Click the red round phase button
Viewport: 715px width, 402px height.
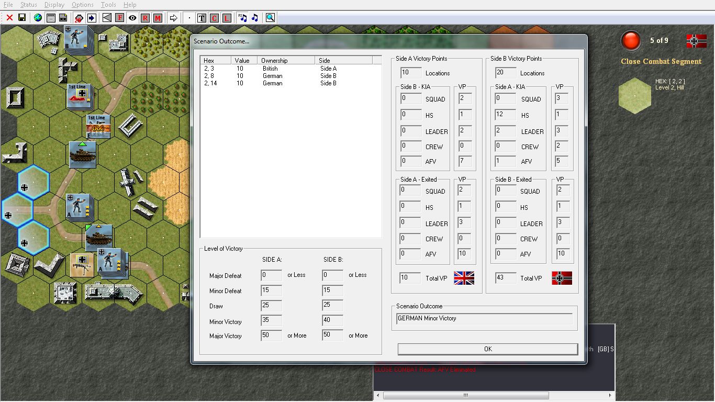click(x=631, y=41)
